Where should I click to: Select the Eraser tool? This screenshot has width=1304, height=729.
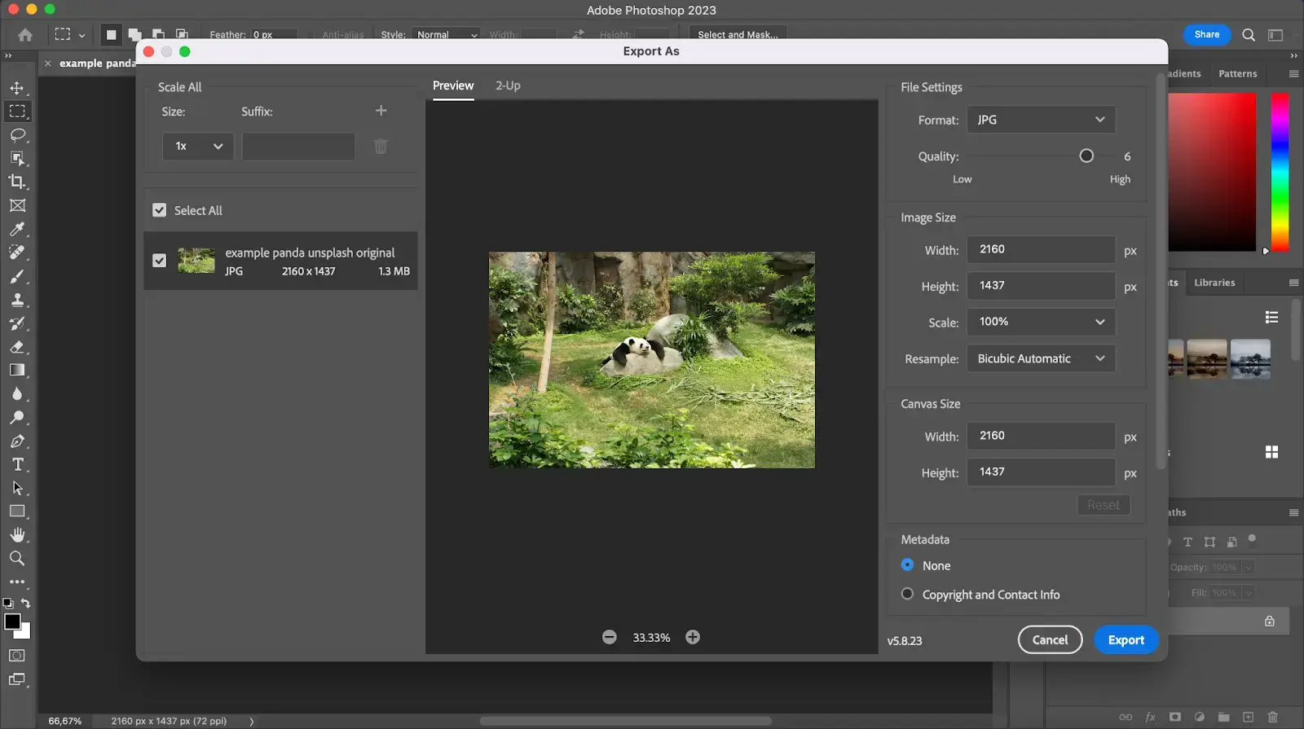[x=17, y=347]
